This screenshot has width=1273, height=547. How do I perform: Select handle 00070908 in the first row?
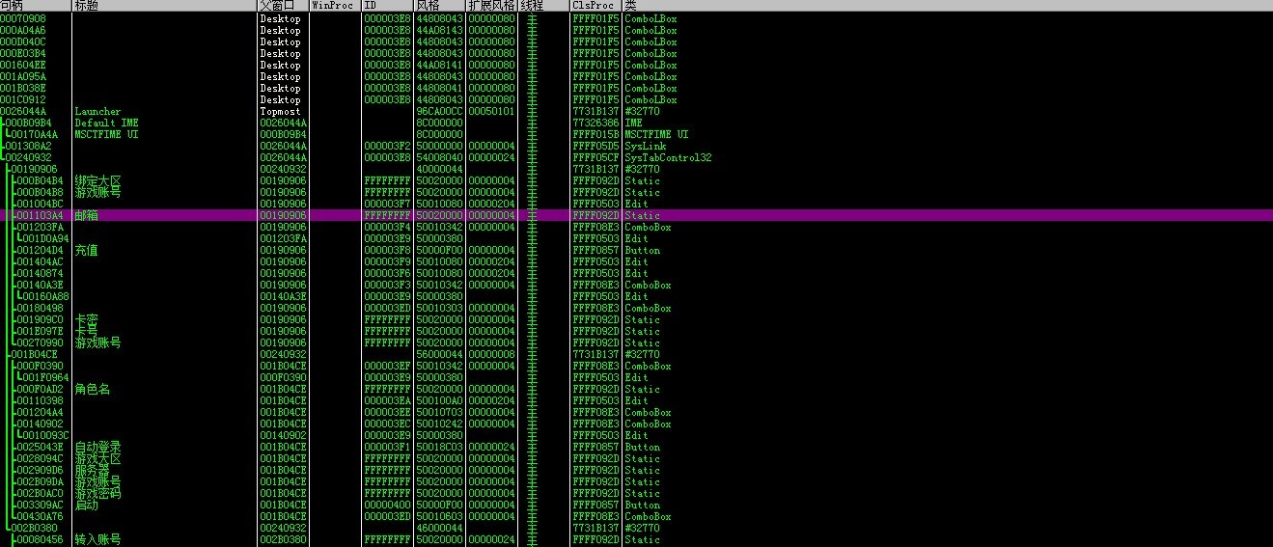point(23,19)
